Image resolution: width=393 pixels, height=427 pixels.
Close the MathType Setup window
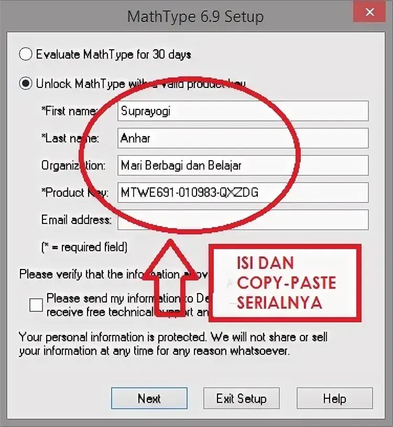(369, 12)
